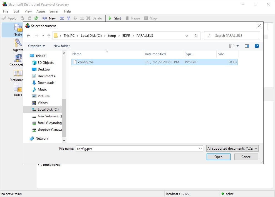Click New folder button
Viewport: 275px width, 197px height.
[61, 46]
